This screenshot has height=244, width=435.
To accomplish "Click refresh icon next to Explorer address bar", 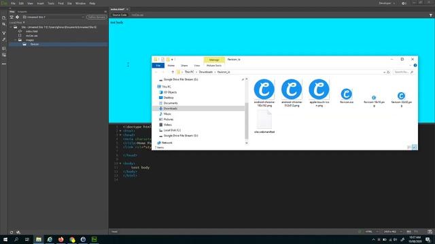I will (388, 72).
